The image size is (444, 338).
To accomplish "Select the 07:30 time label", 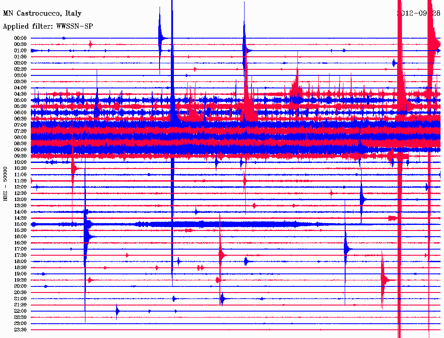I will pyautogui.click(x=20, y=131).
